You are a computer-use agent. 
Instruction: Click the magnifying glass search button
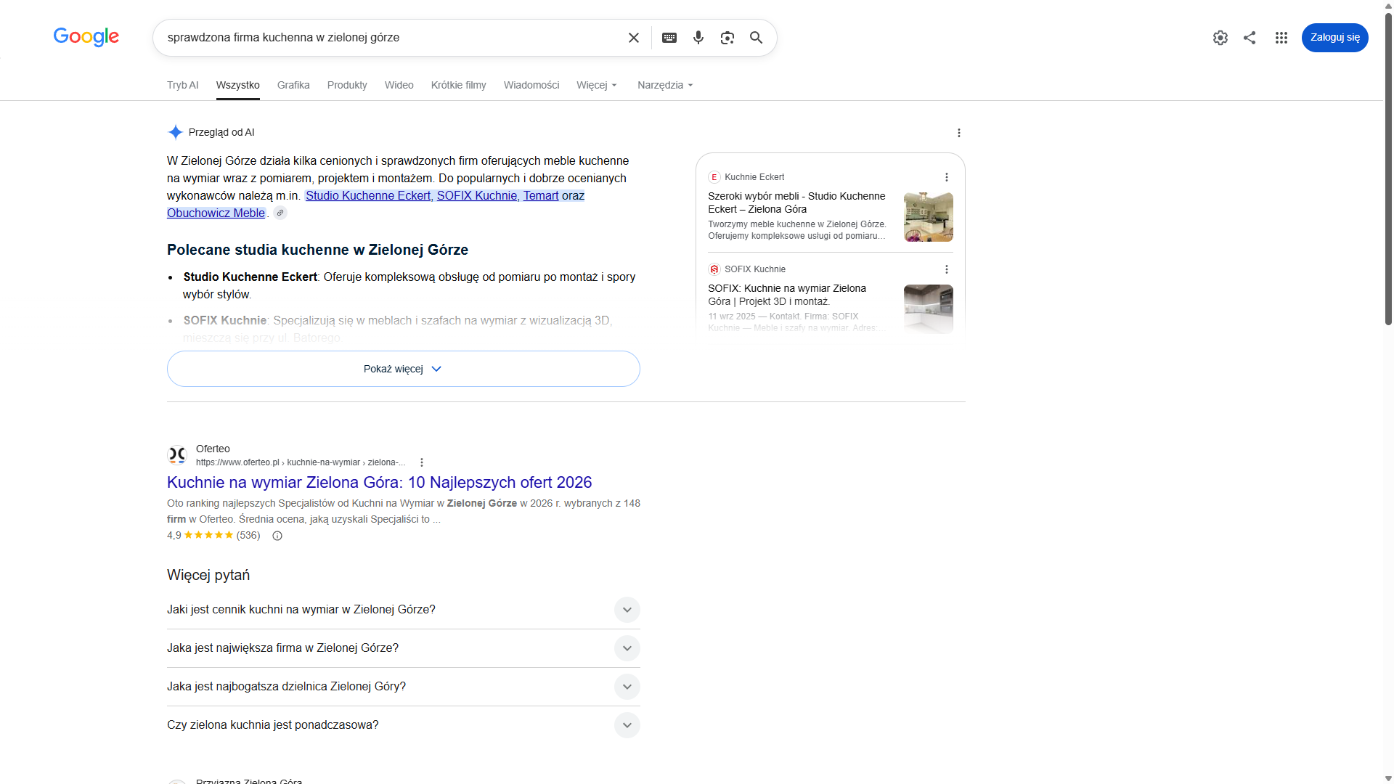757,38
